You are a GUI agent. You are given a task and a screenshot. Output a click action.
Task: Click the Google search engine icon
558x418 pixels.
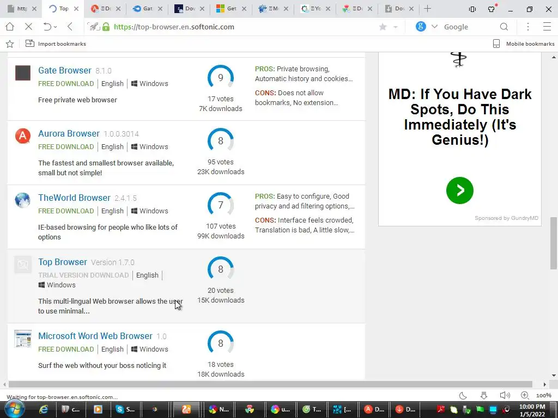421,26
